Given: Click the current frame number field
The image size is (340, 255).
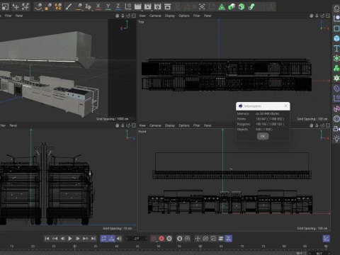Looking at the screenshot, I should 136,239.
